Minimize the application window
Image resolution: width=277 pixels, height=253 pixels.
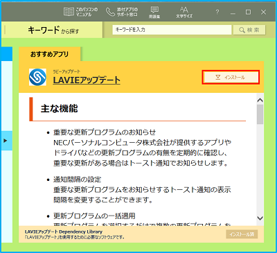(x=233, y=12)
